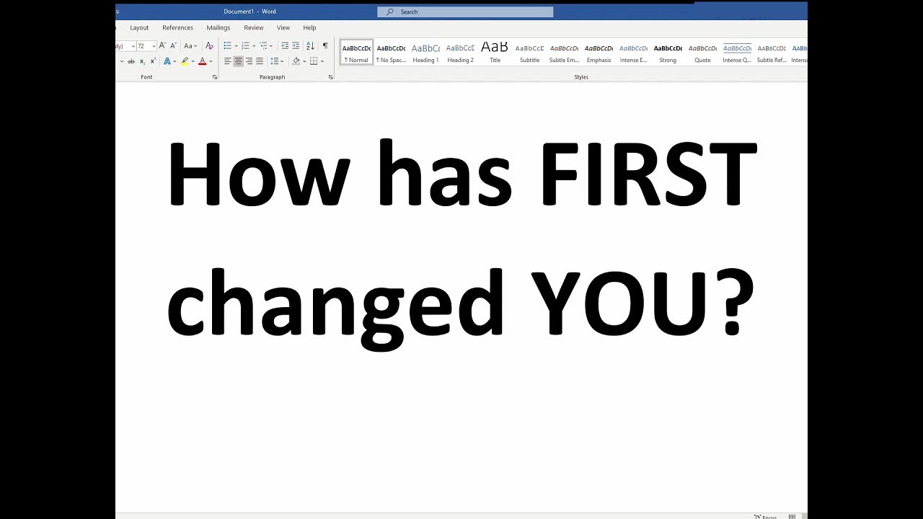Toggle strikethrough formatting
Viewport: 923px width, 519px height.
point(131,61)
